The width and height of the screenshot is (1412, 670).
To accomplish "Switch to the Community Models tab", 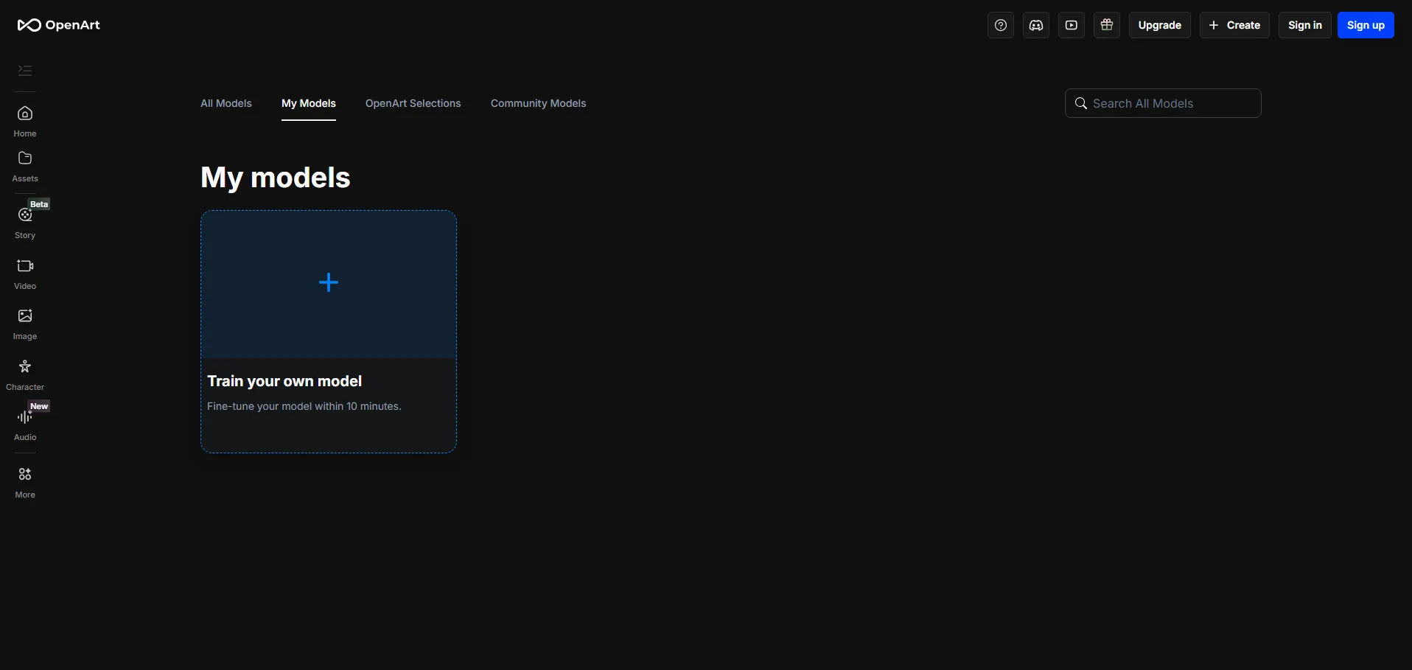I will pyautogui.click(x=538, y=103).
